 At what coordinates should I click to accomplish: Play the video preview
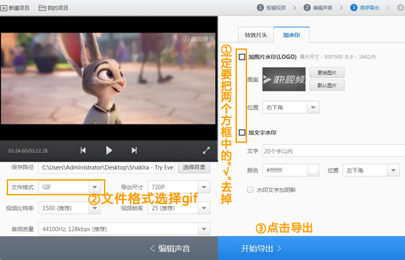pyautogui.click(x=109, y=150)
